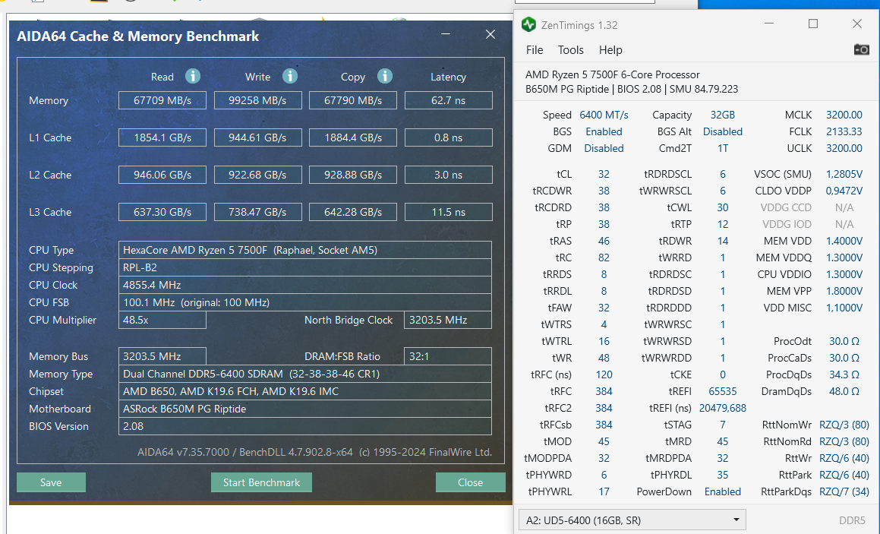This screenshot has width=880, height=534.
Task: Click the Memory Latency value 62.7 ns
Action: pos(449,100)
